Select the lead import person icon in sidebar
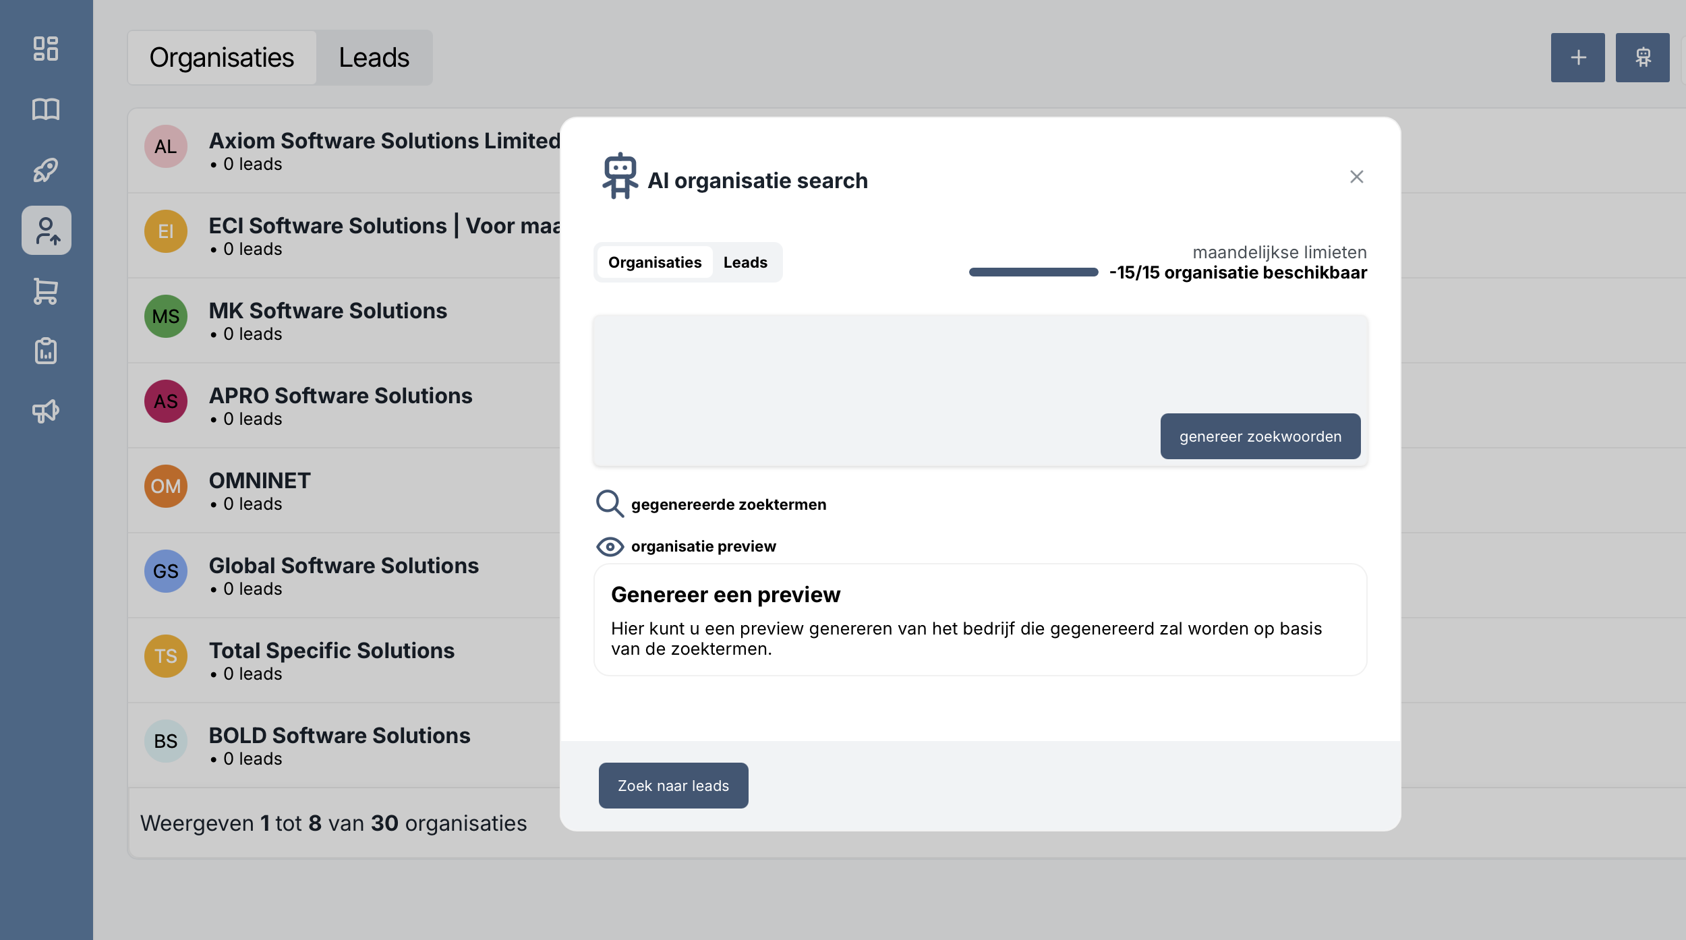1686x940 pixels. coord(45,230)
